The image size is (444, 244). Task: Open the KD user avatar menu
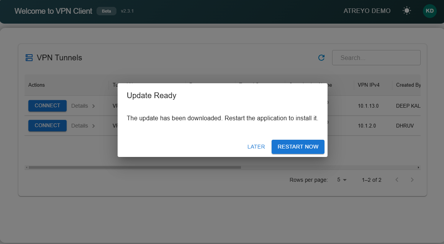click(x=429, y=11)
